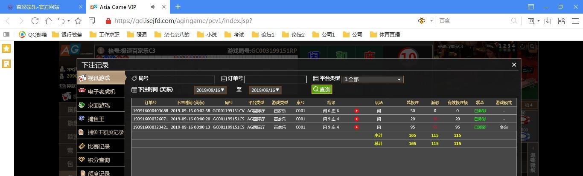Open a new browser tab
Image resolution: width=583 pixels, height=176 pixels.
point(178,7)
